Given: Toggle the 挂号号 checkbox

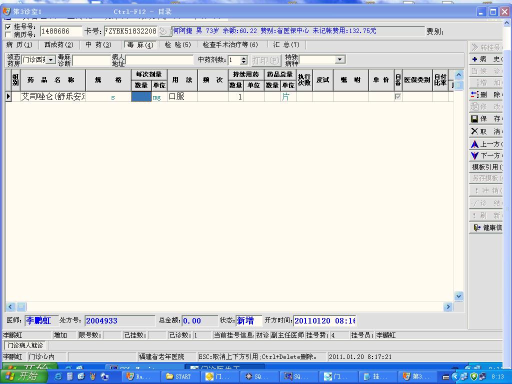Looking at the screenshot, I should (7, 27).
